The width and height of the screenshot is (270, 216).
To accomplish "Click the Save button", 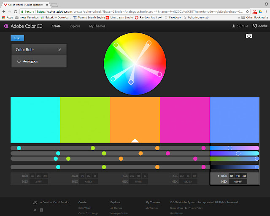I will tap(17, 38).
